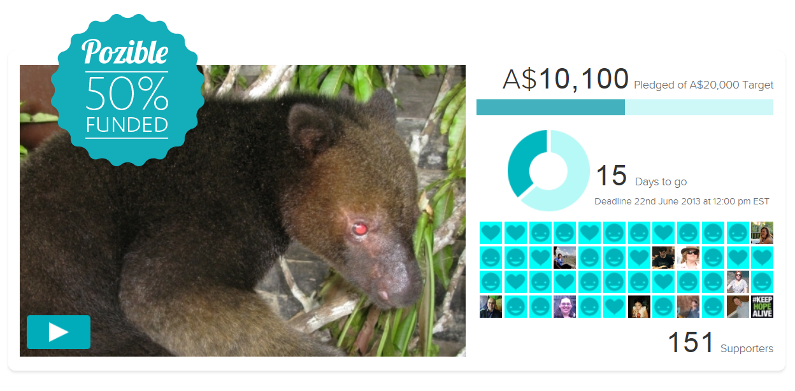Select the 15 Days to go text
Viewport: 795px width, 391px height.
click(641, 176)
